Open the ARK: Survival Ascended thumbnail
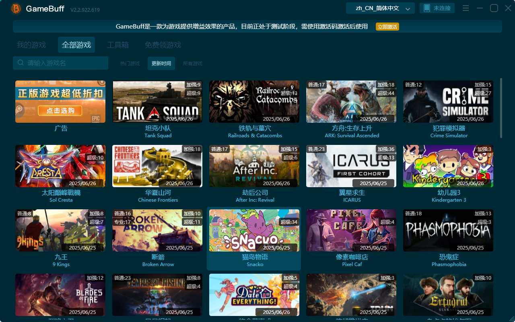Screen dimensions: 515x322 (x=351, y=101)
